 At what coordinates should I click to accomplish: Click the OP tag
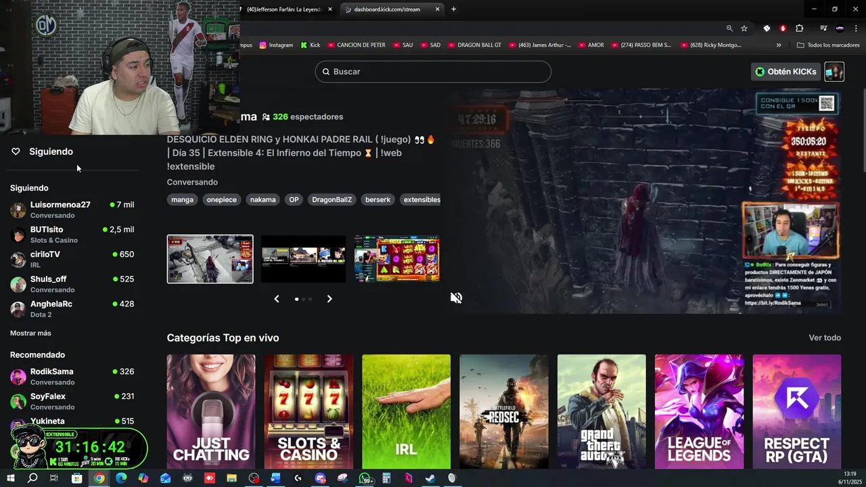(294, 200)
